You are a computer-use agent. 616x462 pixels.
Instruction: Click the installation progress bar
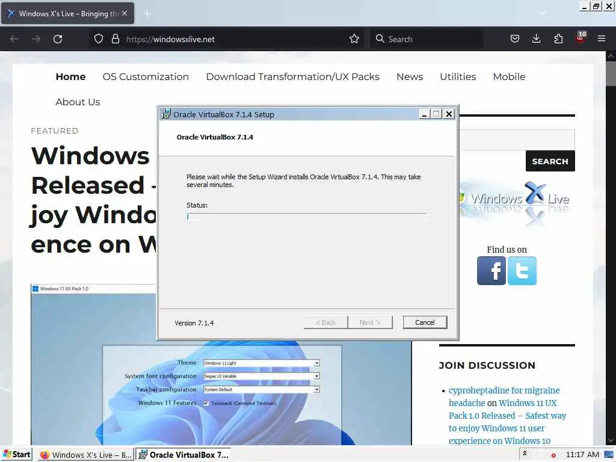coord(307,217)
